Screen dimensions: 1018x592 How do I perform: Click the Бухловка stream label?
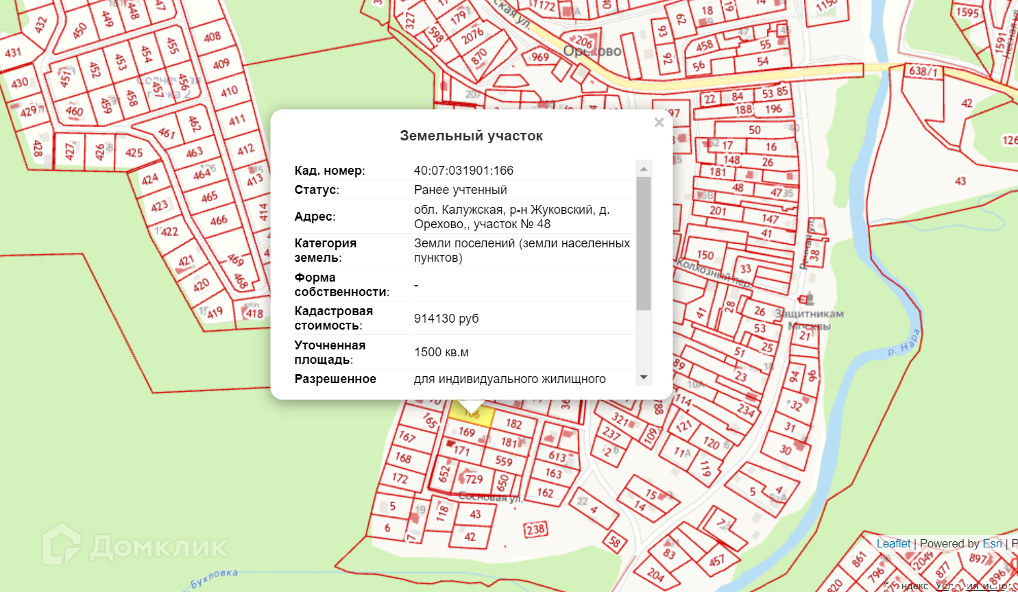click(x=214, y=579)
